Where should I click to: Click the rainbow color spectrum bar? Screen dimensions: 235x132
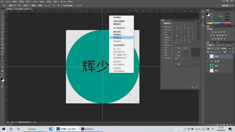click(x=220, y=23)
